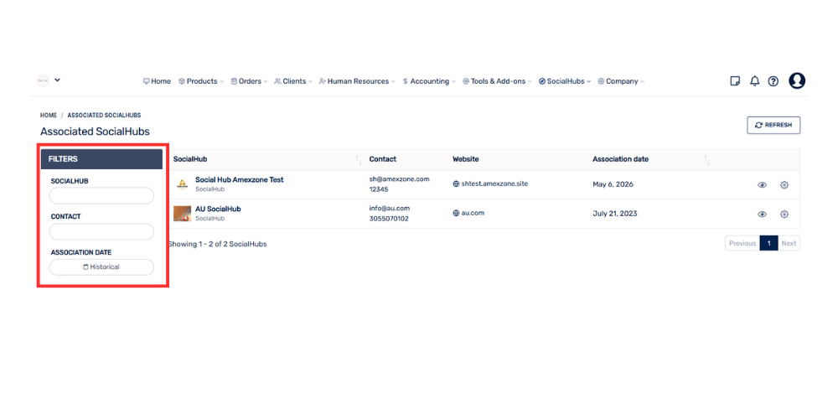Image resolution: width=838 pixels, height=419 pixels.
Task: Open settings gear for AU SocialHub
Action: (784, 215)
